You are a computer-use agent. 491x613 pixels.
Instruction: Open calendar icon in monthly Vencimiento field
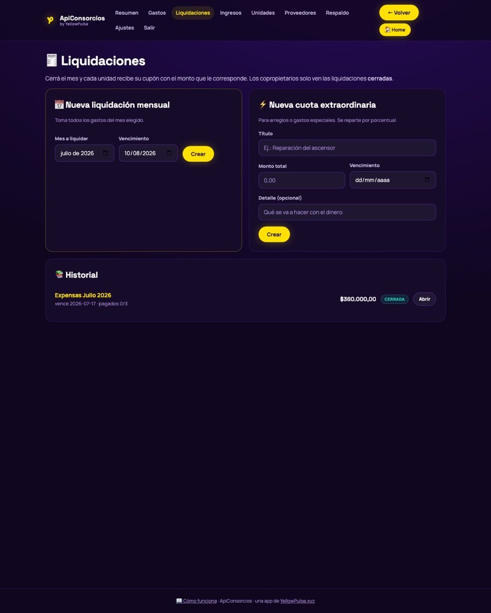click(169, 153)
